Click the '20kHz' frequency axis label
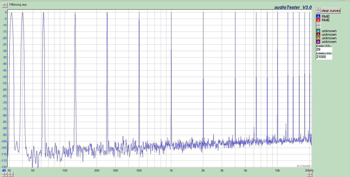 coord(310,170)
